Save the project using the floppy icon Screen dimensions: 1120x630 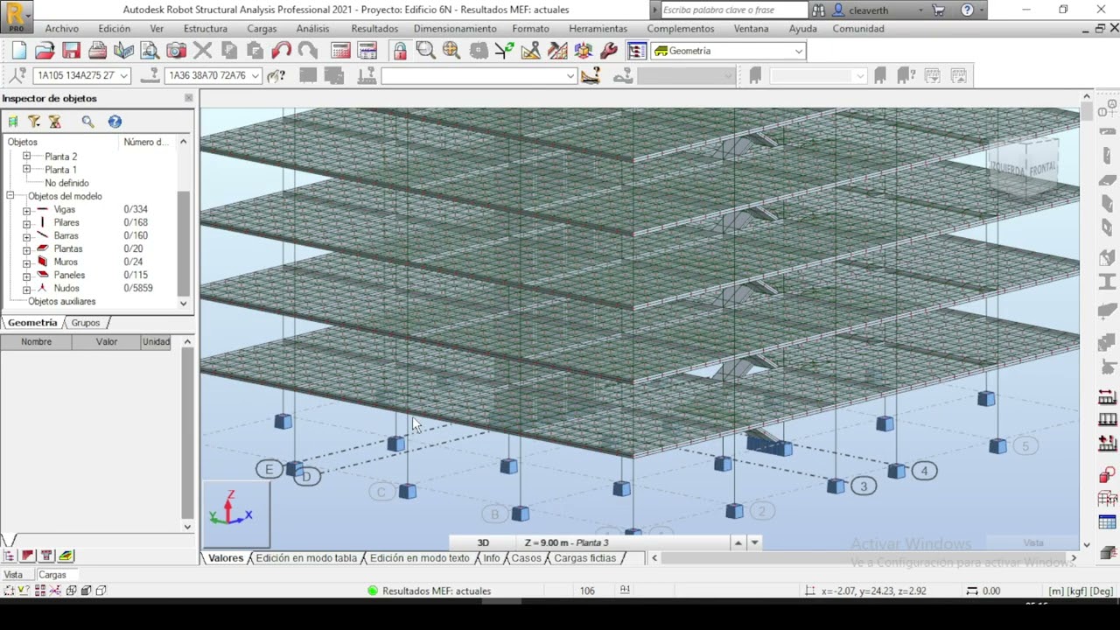tap(71, 51)
